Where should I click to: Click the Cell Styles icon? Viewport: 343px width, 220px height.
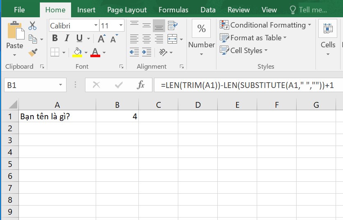tap(224, 50)
